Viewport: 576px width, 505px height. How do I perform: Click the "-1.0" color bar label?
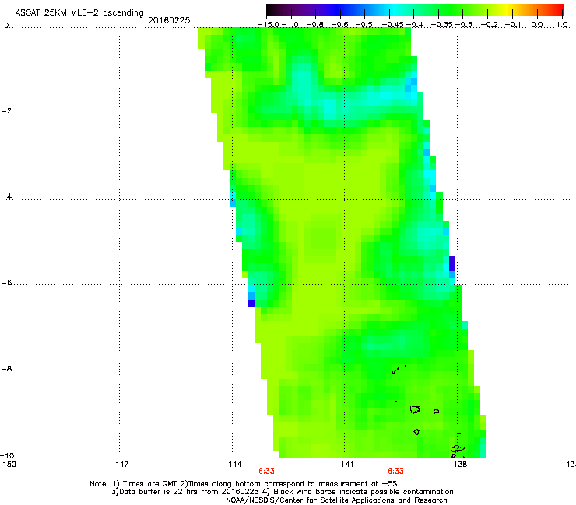click(290, 25)
